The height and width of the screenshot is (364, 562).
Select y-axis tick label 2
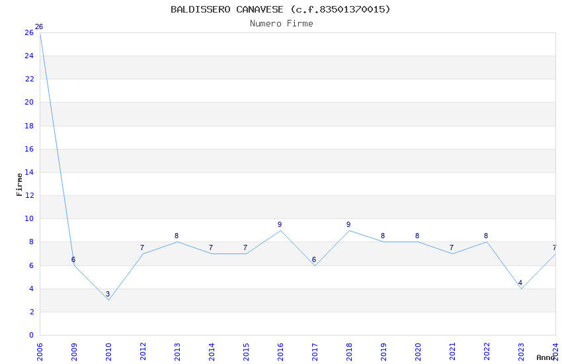32,312
